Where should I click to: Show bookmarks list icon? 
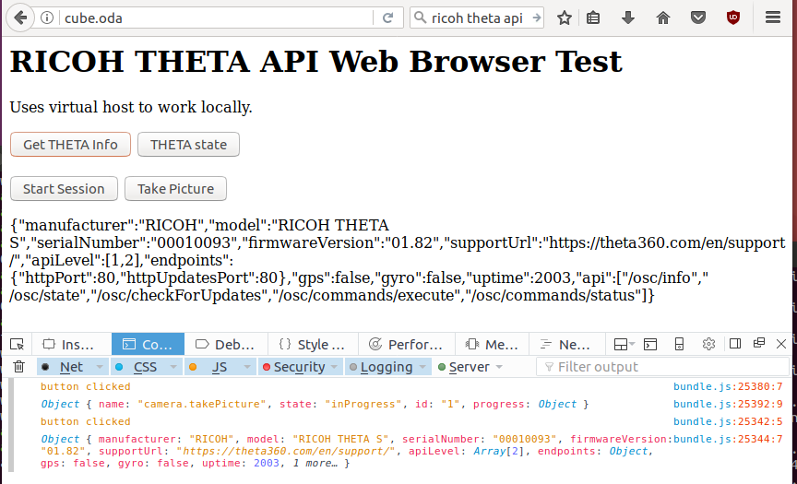click(593, 18)
